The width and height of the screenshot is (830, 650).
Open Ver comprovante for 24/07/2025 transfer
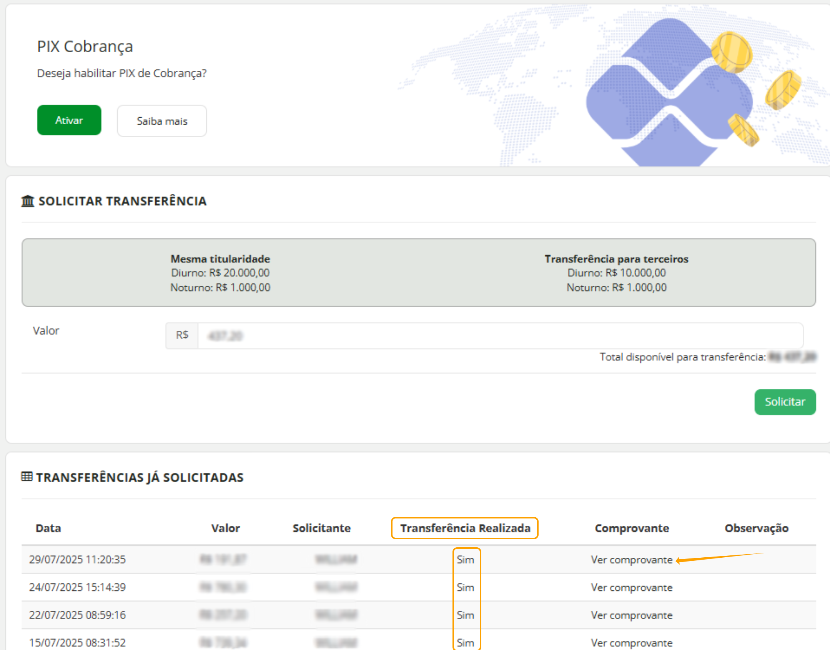tap(632, 587)
